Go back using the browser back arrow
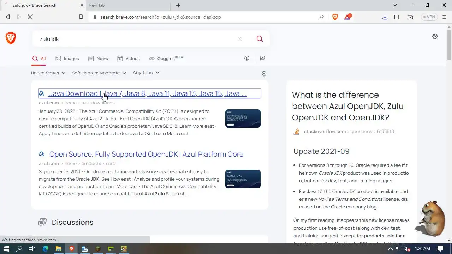This screenshot has height=254, width=452. point(8,17)
